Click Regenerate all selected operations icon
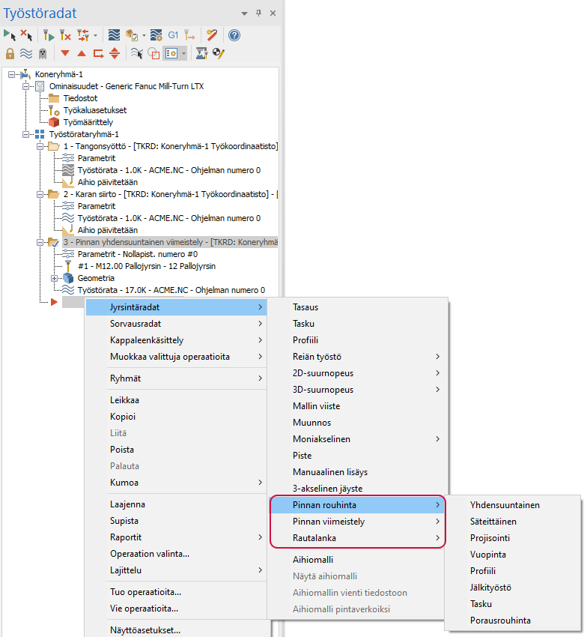587x637 pixels. pos(46,35)
